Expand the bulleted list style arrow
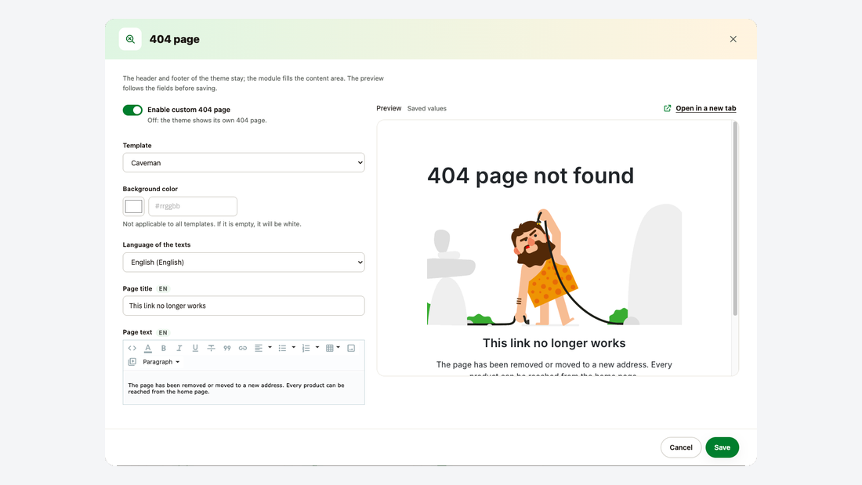862x485 pixels. click(294, 348)
